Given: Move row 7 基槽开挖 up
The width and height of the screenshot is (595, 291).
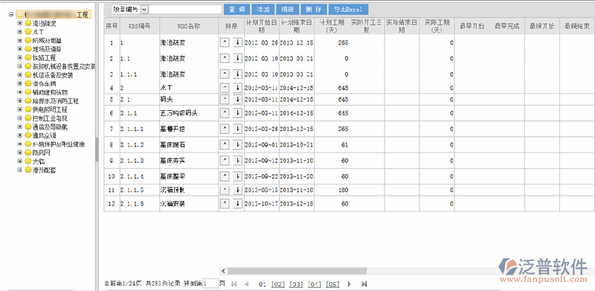Looking at the screenshot, I should (225, 129).
